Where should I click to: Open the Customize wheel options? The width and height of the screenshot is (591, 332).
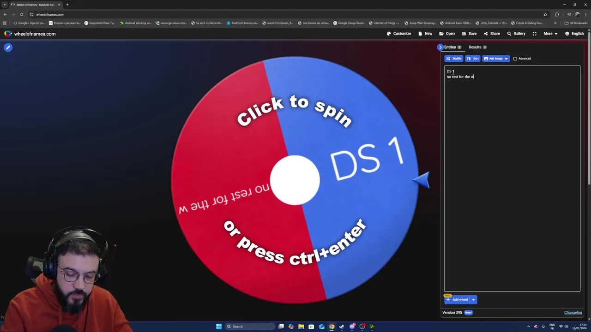(399, 34)
